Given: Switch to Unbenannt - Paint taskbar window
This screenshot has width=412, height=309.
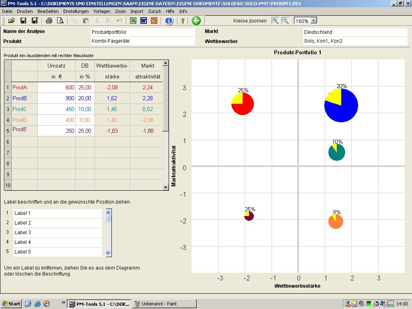Looking at the screenshot, I should pyautogui.click(x=164, y=304).
